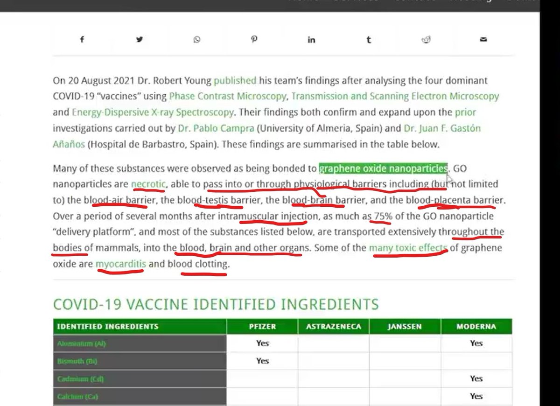Pin the article on Pinterest
560x406 pixels.
coord(254,40)
